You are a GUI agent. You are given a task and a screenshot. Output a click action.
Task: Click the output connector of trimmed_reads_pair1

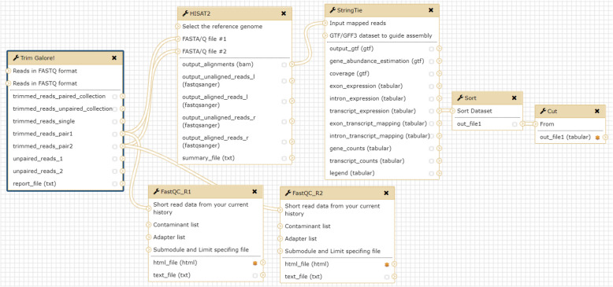click(123, 134)
